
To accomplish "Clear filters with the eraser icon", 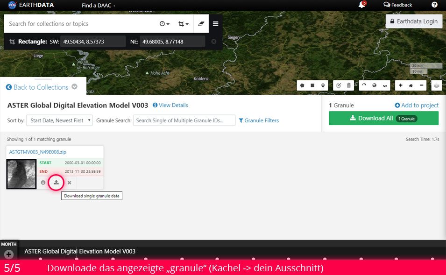I will [x=201, y=24].
